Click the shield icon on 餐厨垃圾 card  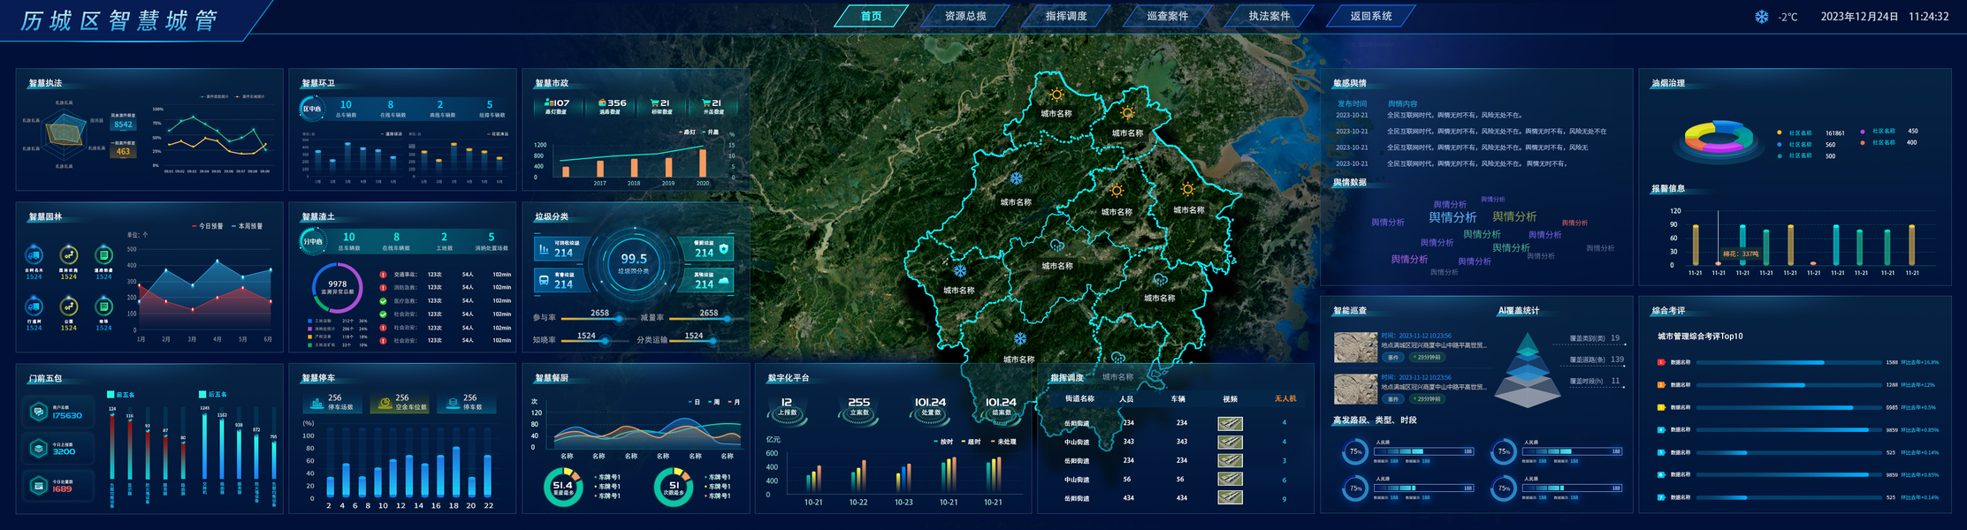tap(724, 250)
